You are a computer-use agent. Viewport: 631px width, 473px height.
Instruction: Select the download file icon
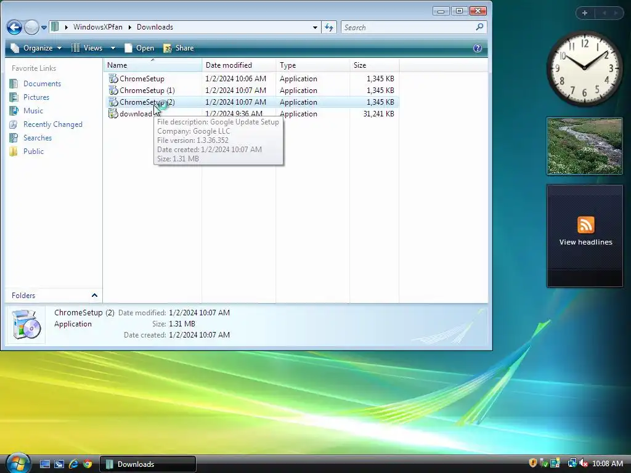click(x=113, y=113)
